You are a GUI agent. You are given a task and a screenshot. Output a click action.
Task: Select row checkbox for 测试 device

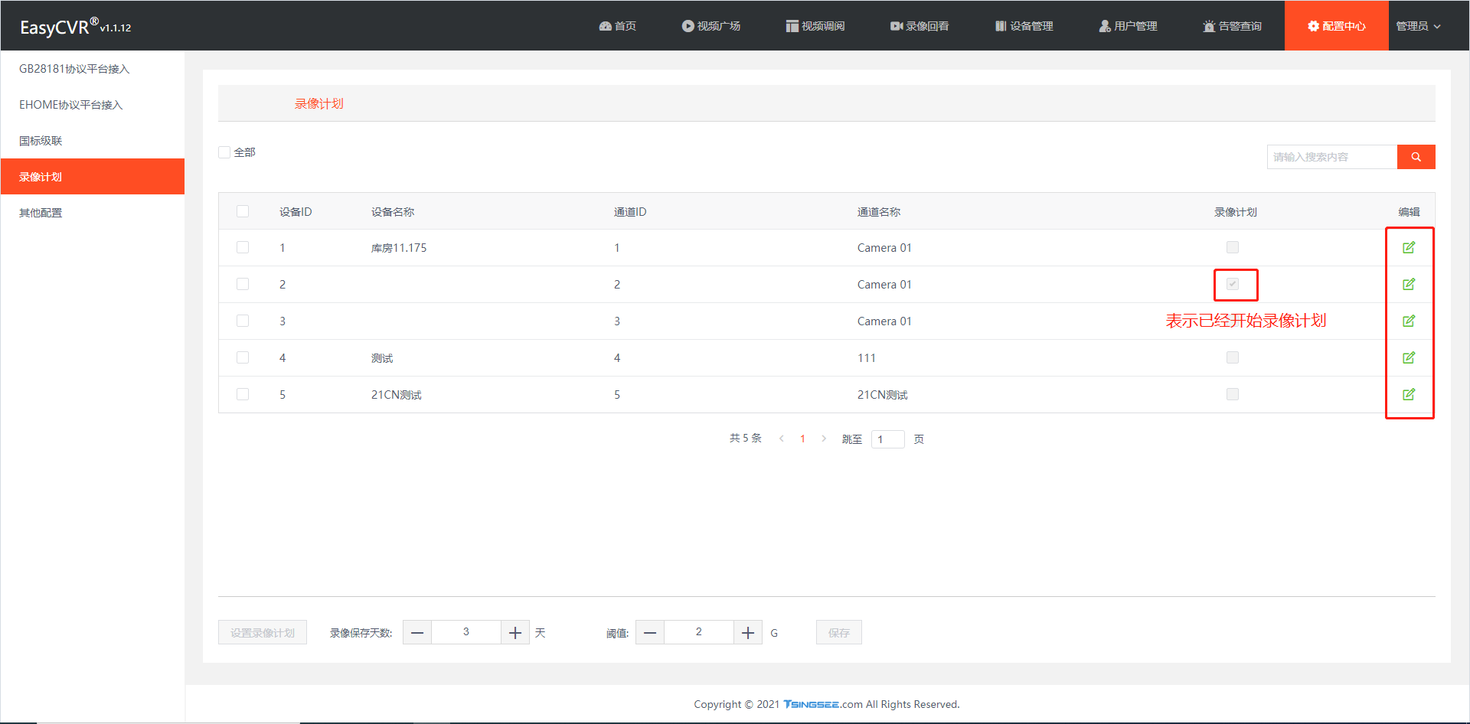tap(243, 357)
